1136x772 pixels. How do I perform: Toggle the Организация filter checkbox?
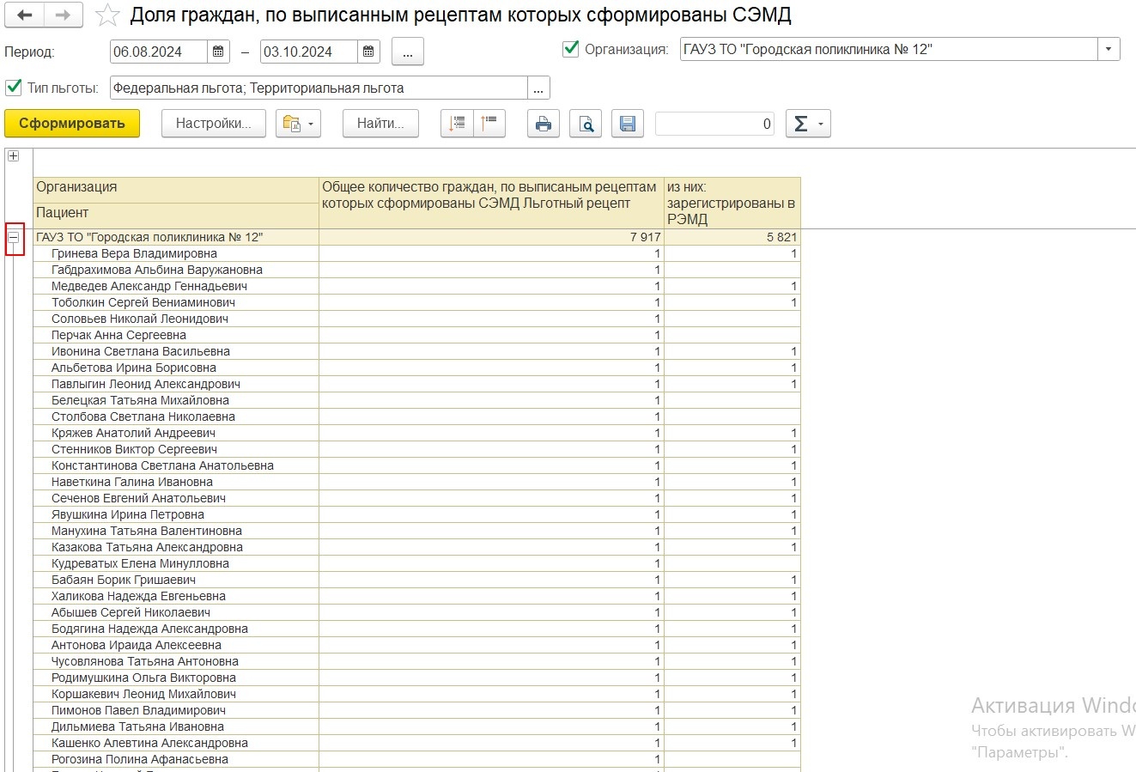coord(571,49)
